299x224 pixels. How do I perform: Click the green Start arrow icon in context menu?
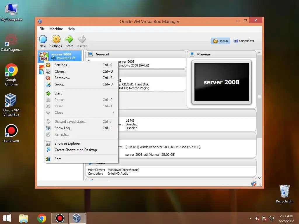coord(48,93)
